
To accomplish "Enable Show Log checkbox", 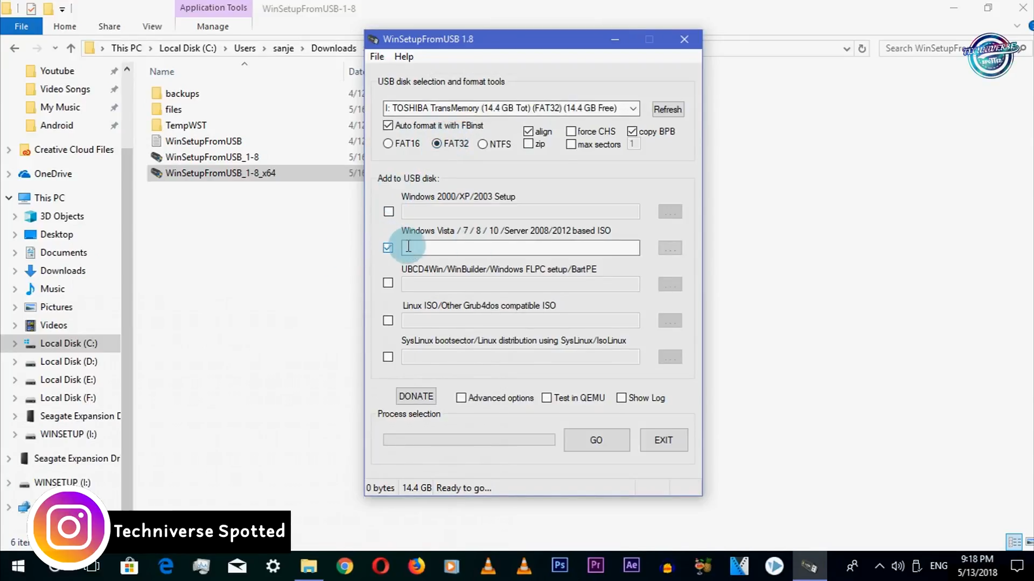I will tap(621, 398).
